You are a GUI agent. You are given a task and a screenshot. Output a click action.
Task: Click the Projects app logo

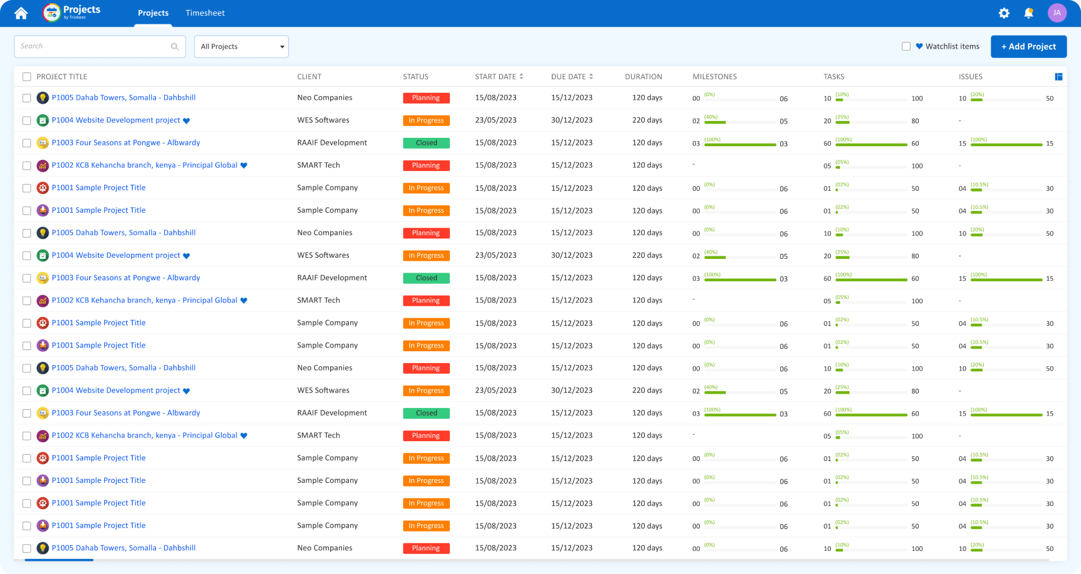click(52, 12)
